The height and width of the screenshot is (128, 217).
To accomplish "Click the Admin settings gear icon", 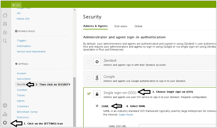I will (5, 123).
